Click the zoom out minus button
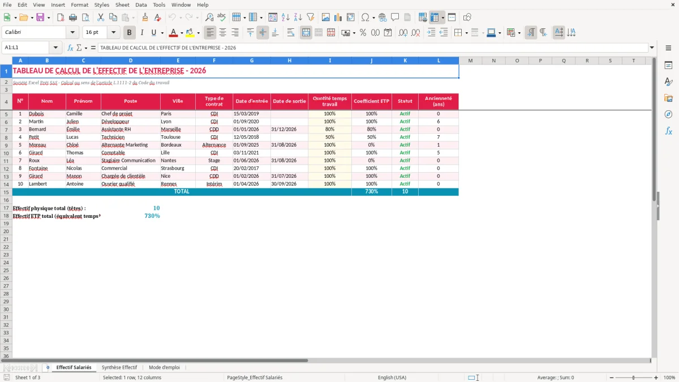The width and height of the screenshot is (679, 382). (x=611, y=377)
